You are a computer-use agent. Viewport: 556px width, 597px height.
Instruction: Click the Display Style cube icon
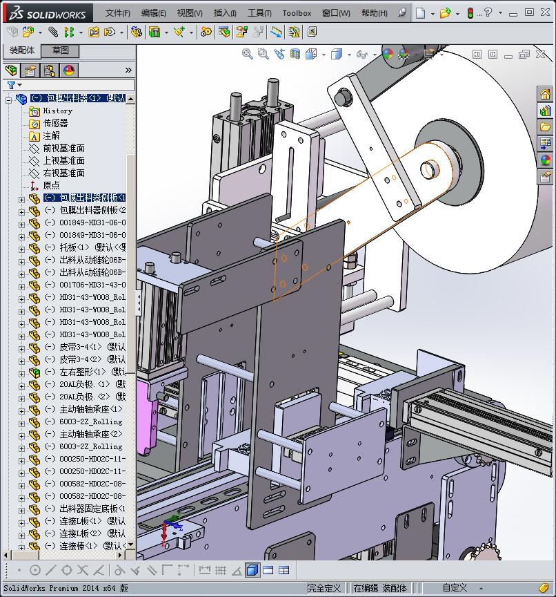pos(337,54)
